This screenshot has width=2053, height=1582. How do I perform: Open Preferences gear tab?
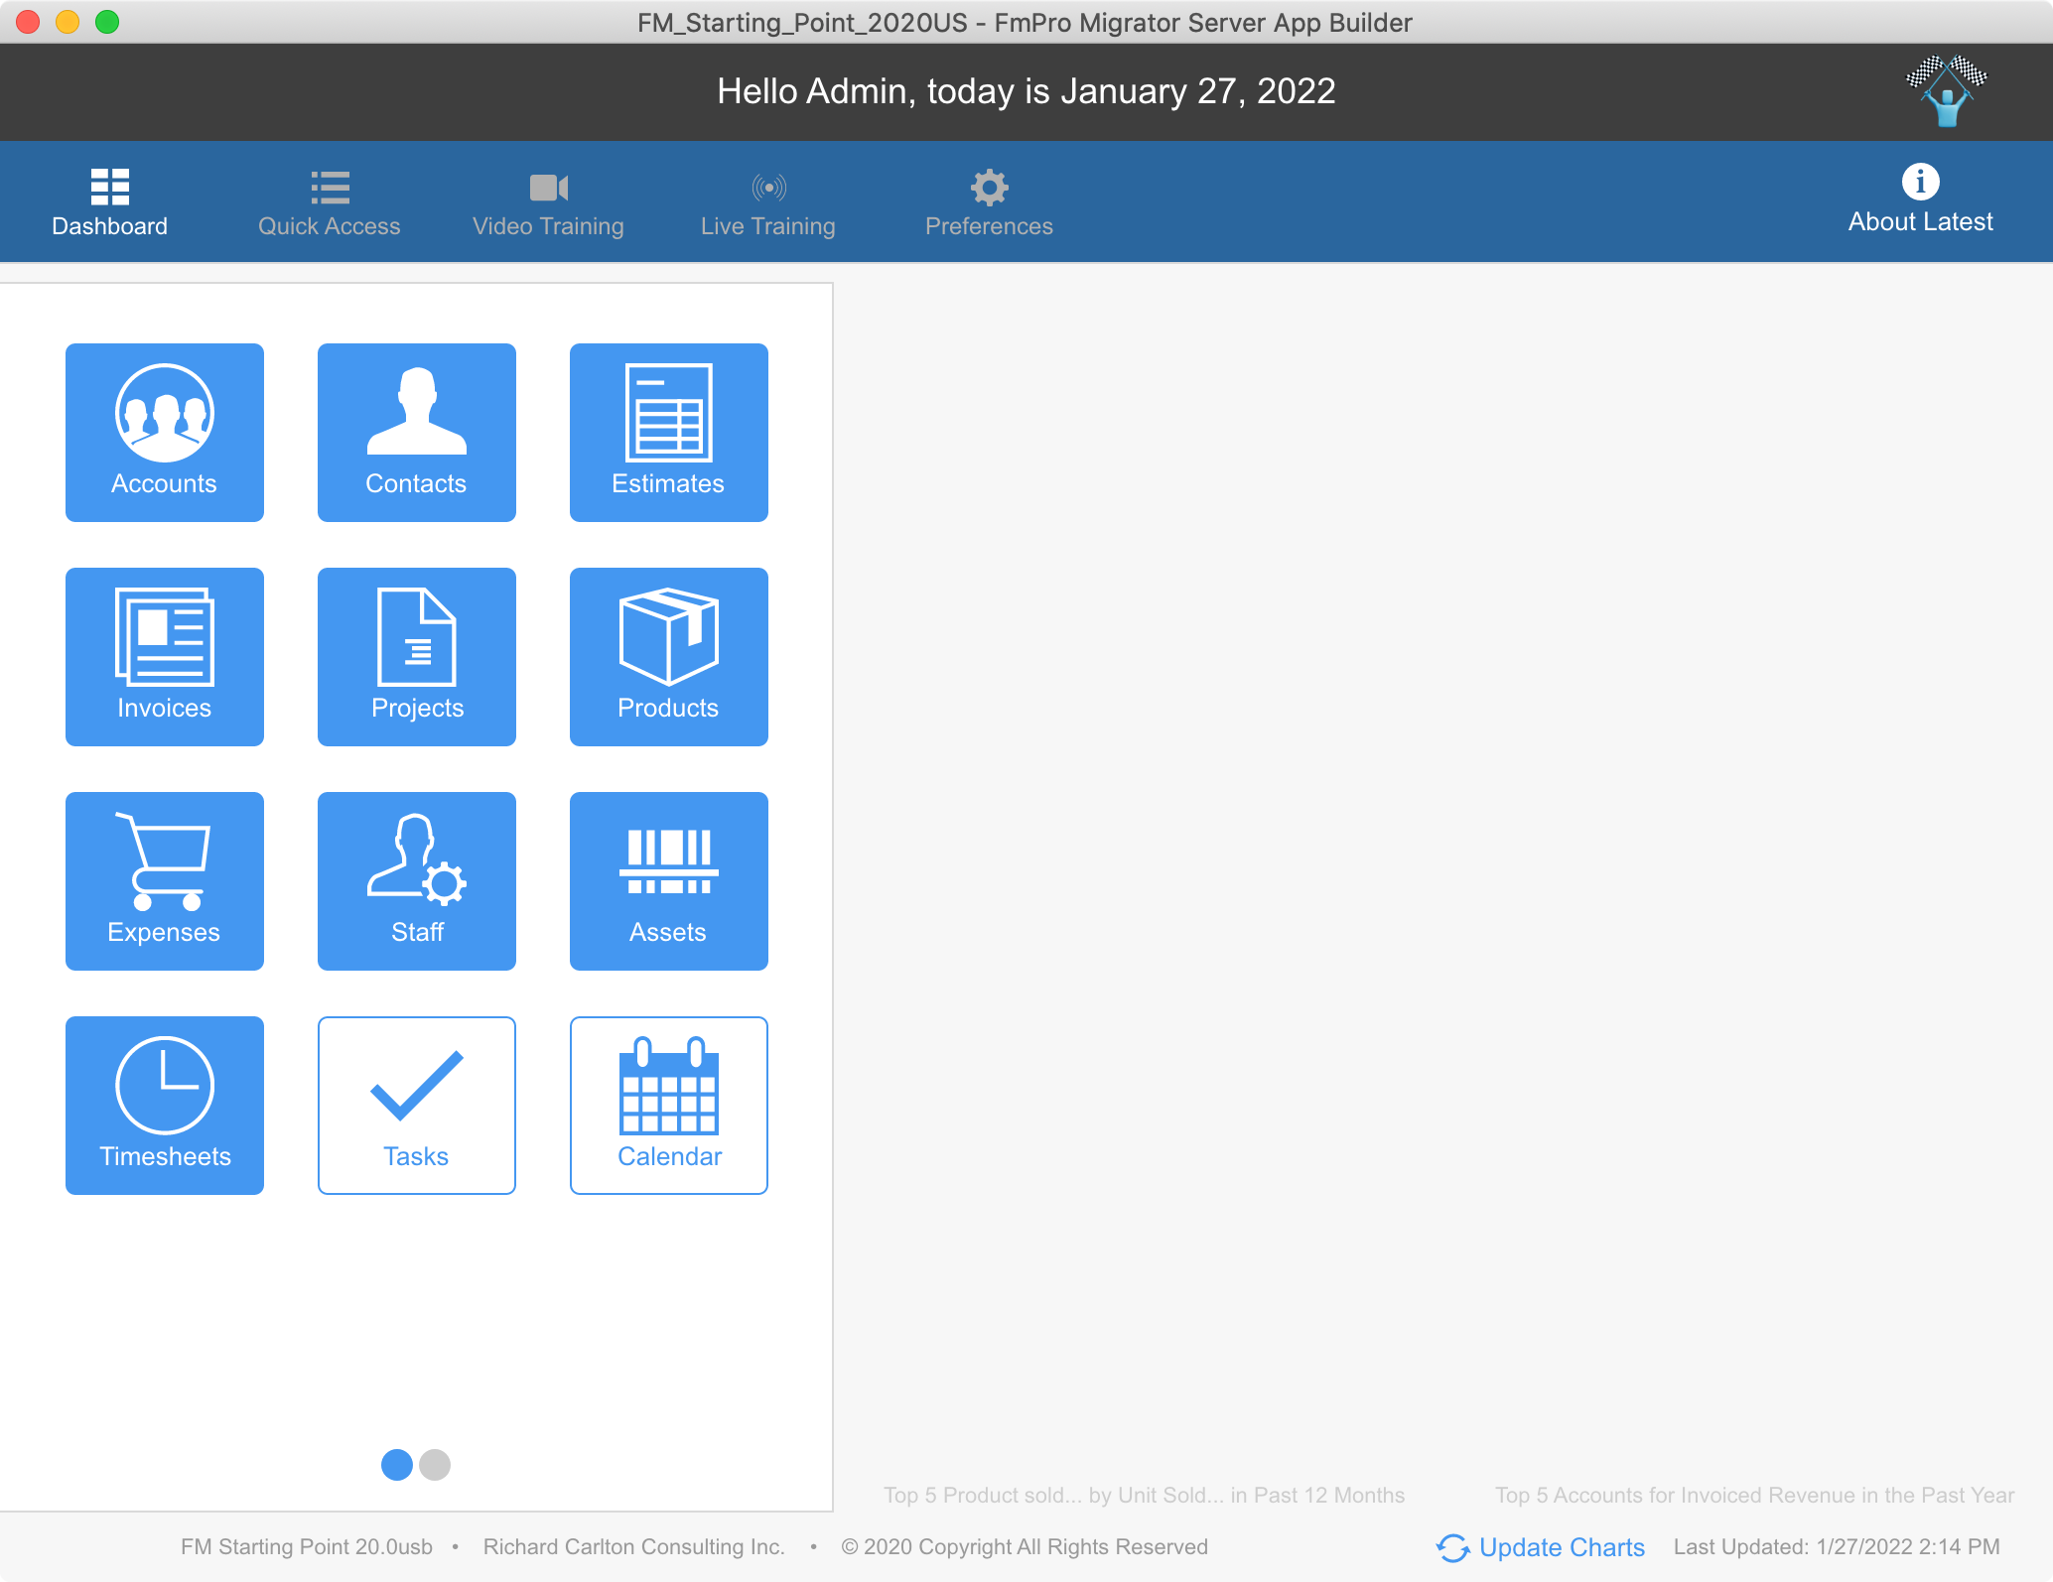click(989, 204)
